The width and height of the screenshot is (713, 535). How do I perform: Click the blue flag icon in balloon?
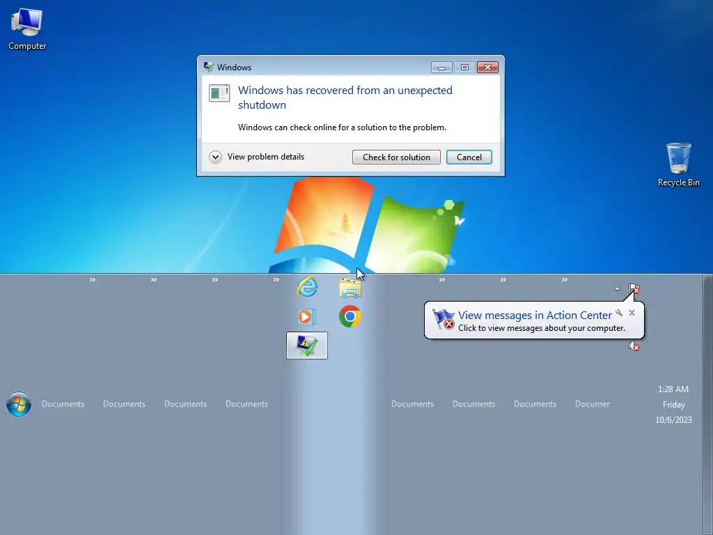click(x=443, y=319)
